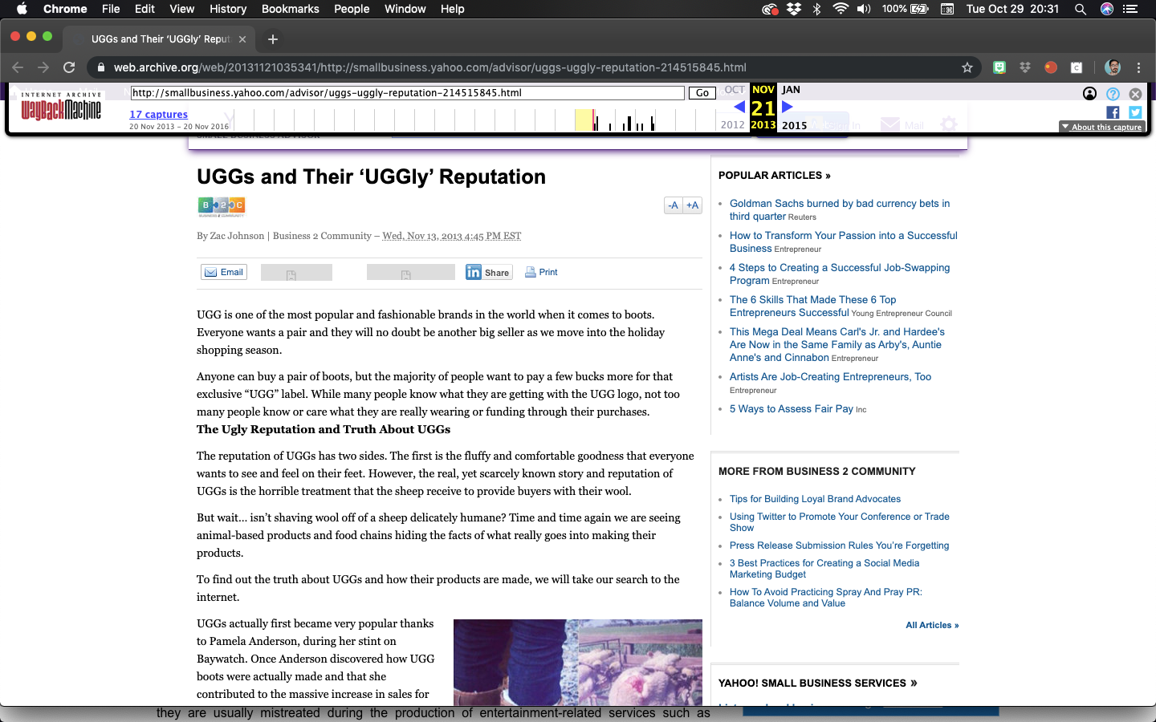Click the Chrome forward arrow
The image size is (1156, 722).
(x=43, y=67)
